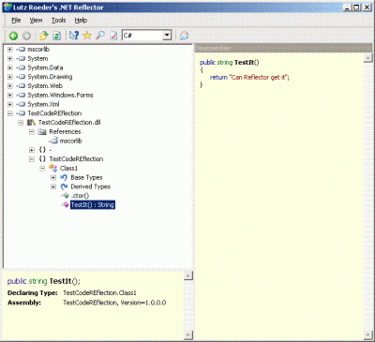Expand the System.Windows.Forms assembly node

10,95
